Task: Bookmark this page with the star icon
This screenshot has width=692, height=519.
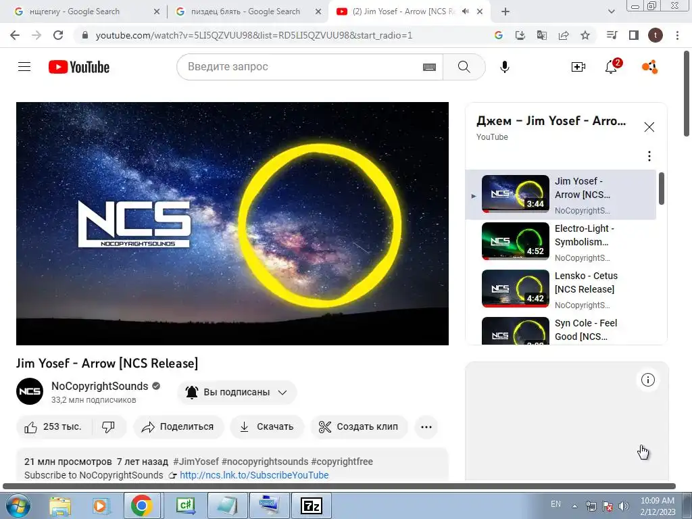Action: click(x=585, y=35)
